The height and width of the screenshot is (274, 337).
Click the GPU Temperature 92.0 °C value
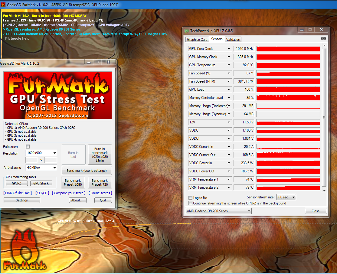[x=244, y=65]
